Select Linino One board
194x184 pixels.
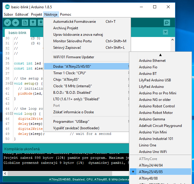160,145
